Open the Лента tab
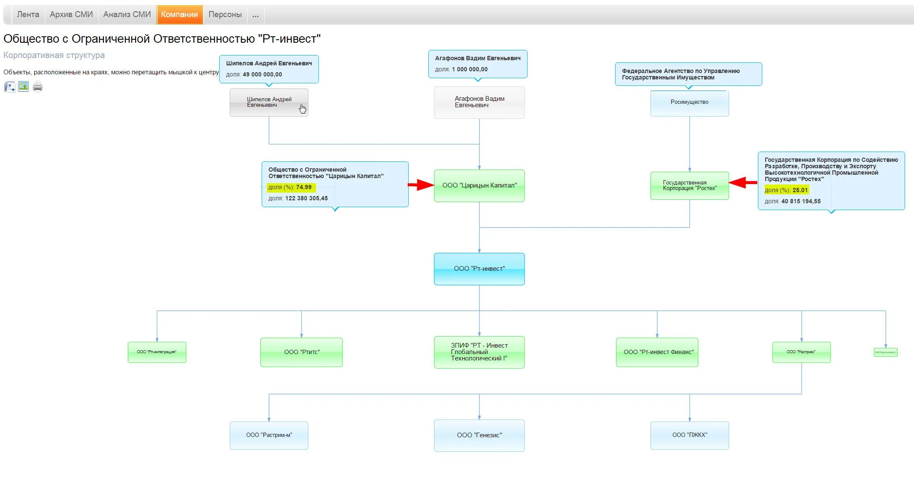Viewport: 914px width, 486px height. 28,15
